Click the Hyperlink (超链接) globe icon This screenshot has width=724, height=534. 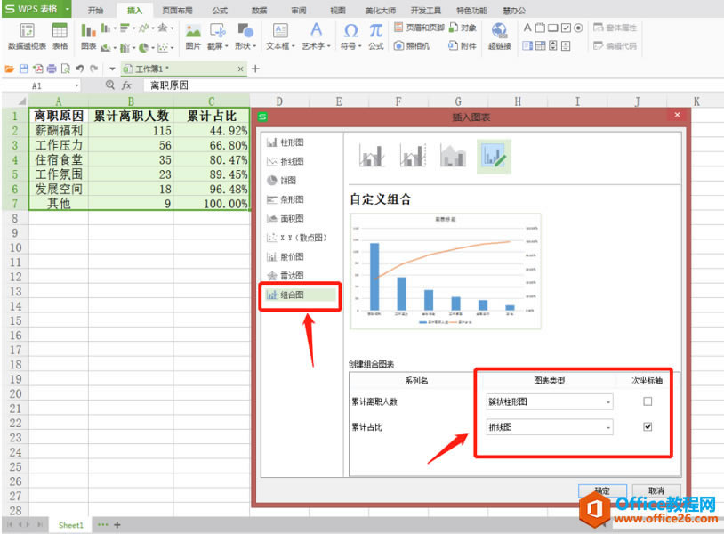point(499,31)
